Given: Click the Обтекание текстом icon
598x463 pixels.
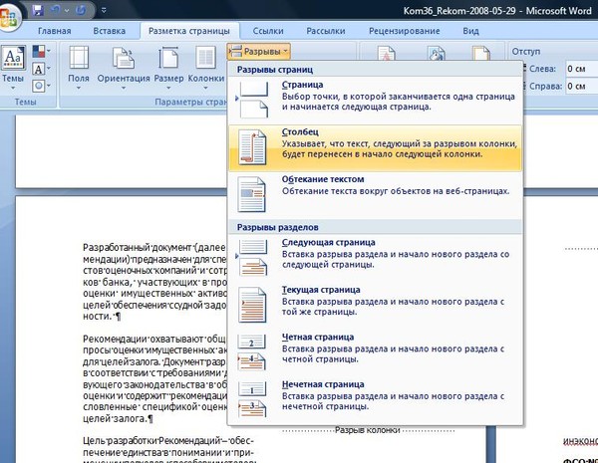Looking at the screenshot, I should [252, 195].
